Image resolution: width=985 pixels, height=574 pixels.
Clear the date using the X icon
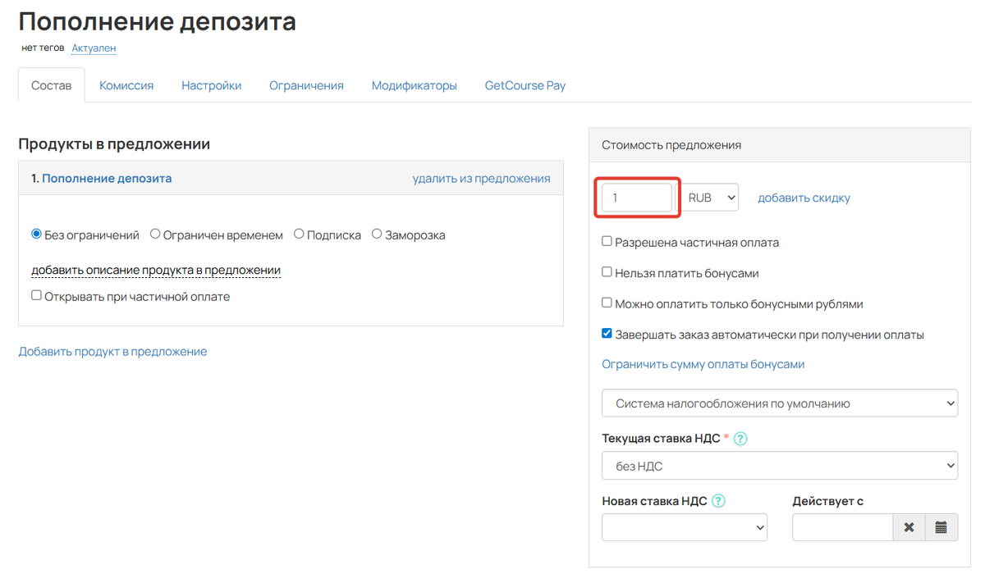909,526
